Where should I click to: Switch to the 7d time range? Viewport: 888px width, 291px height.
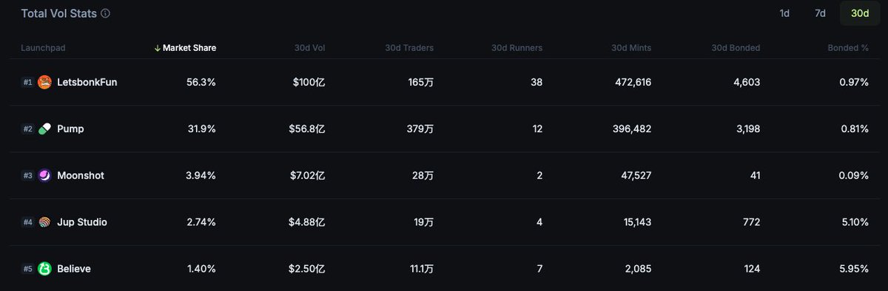tap(820, 13)
